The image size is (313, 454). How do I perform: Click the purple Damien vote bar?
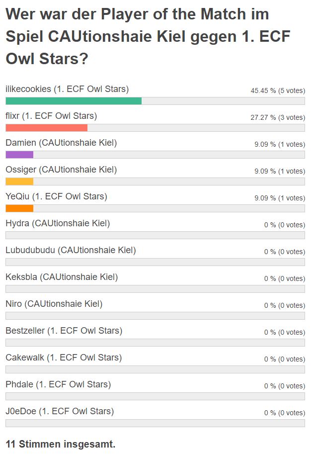click(19, 155)
